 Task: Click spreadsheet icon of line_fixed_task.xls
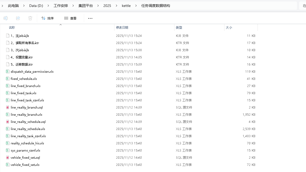[x=7, y=93]
